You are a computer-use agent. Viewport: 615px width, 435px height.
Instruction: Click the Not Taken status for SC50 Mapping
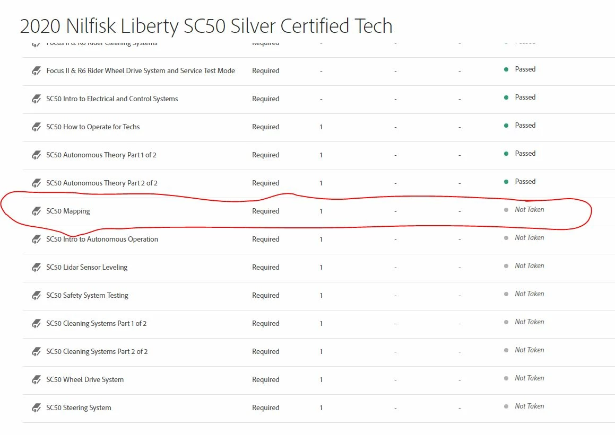point(529,209)
